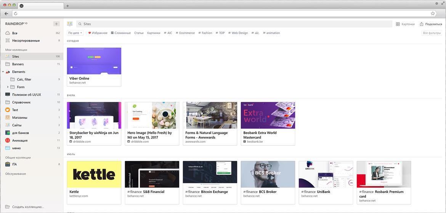
Task: Open the BCS Broker thumbnail
Action: (x=268, y=174)
